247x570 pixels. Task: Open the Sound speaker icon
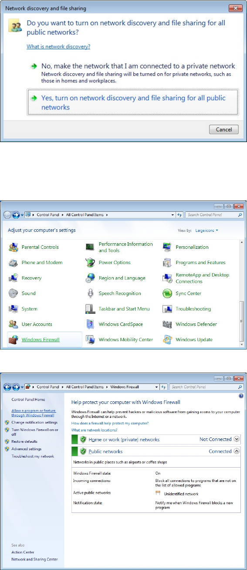[14, 293]
